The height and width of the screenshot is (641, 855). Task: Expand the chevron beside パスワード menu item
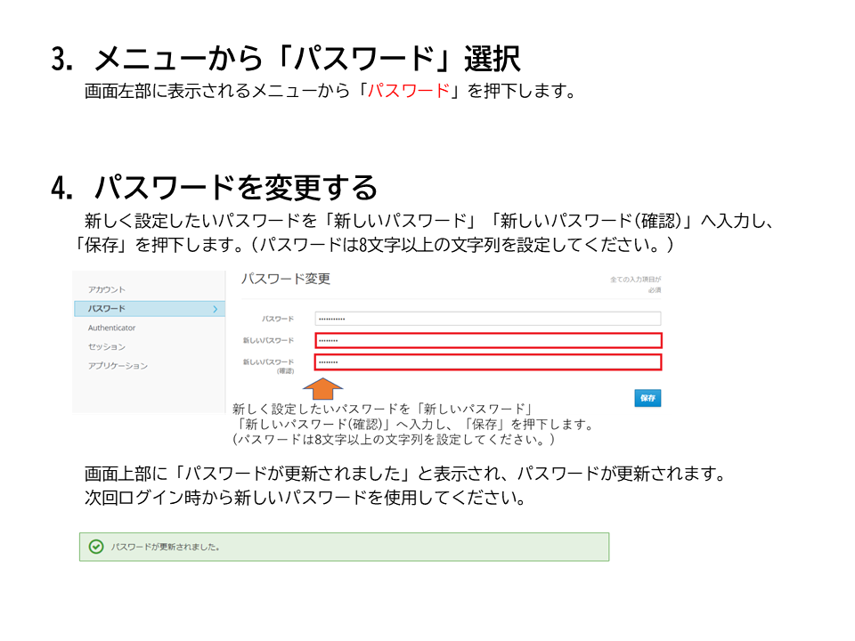click(x=216, y=309)
